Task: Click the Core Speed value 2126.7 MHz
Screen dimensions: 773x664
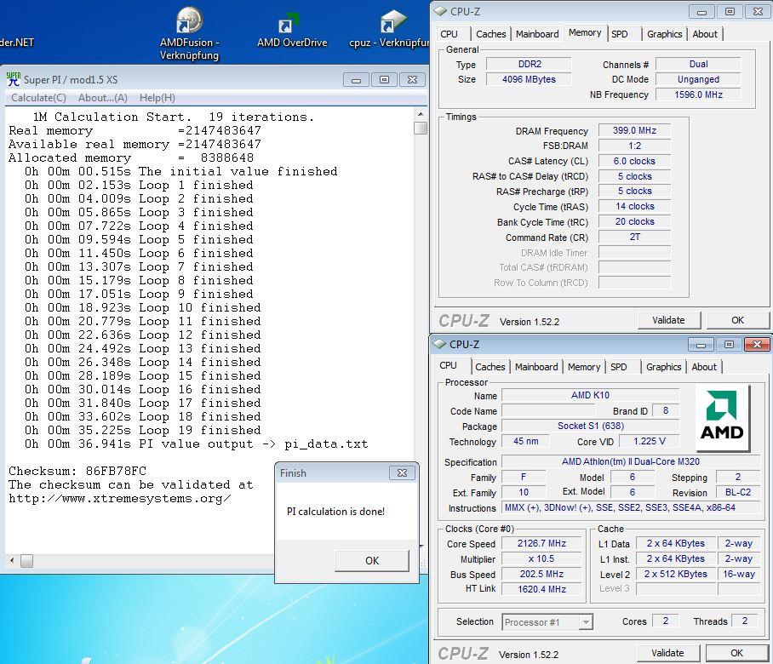Action: [x=541, y=543]
